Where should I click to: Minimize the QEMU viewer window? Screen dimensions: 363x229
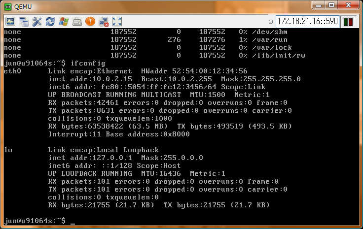tap(319, 5)
